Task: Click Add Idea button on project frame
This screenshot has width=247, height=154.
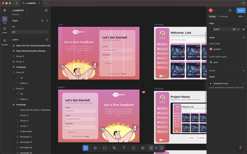Action: [200, 138]
